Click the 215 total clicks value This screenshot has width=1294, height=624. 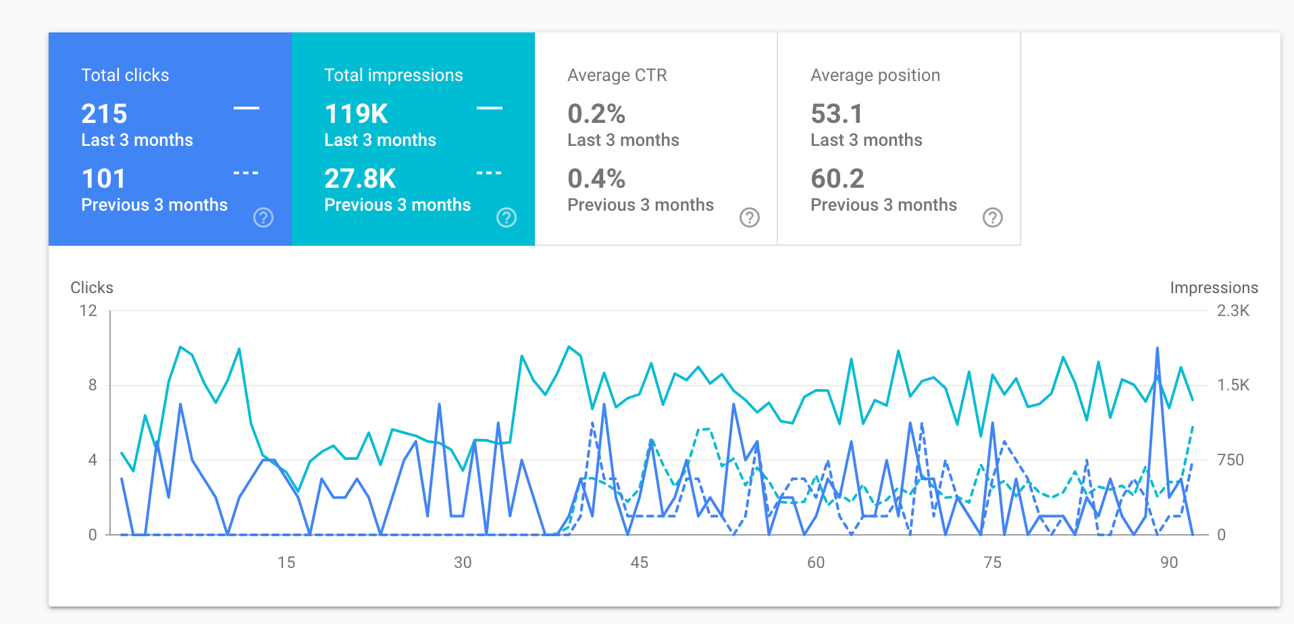(x=104, y=113)
